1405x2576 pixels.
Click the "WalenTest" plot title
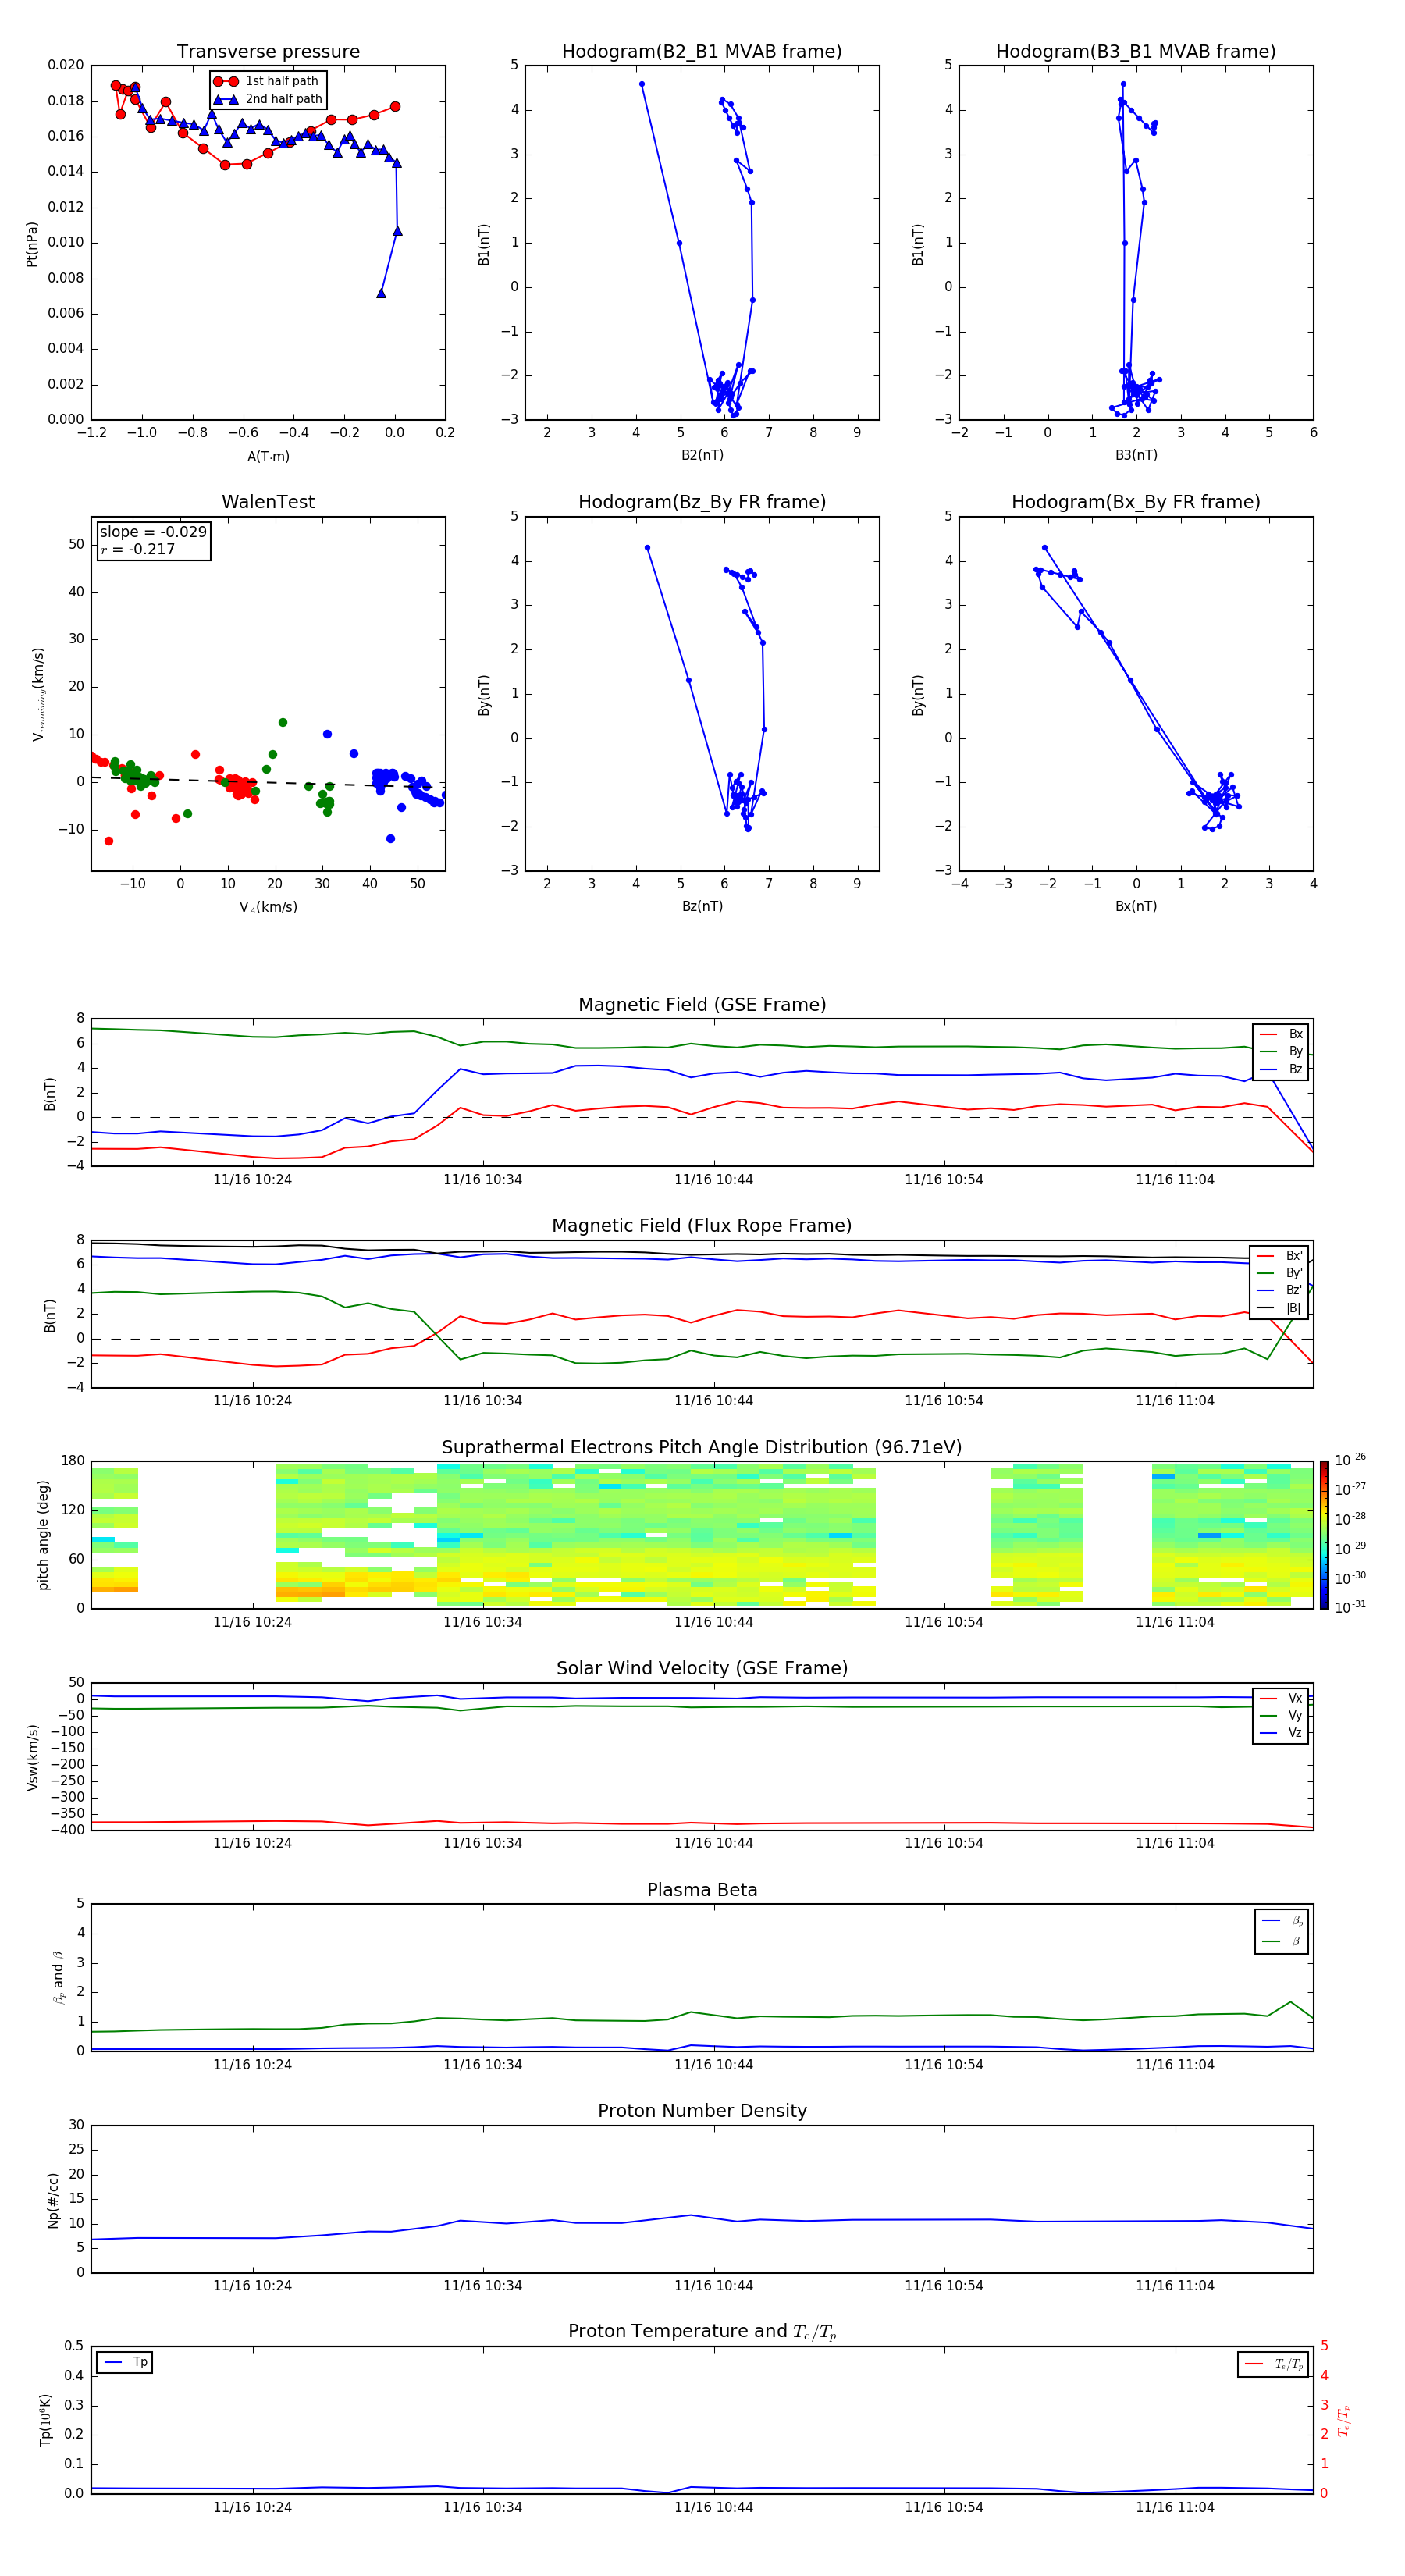268,502
